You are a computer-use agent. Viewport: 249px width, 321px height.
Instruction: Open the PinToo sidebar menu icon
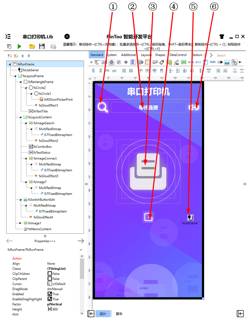[8, 36]
